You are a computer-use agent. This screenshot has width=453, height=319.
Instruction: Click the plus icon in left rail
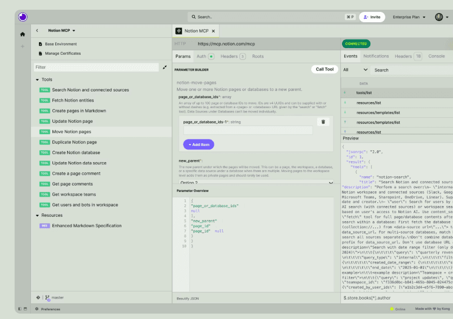[23, 46]
